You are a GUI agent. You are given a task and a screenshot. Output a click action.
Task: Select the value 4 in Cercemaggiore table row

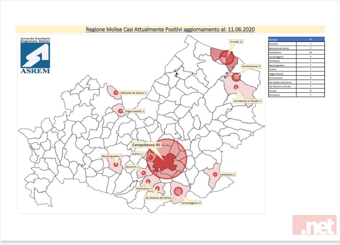(310, 56)
